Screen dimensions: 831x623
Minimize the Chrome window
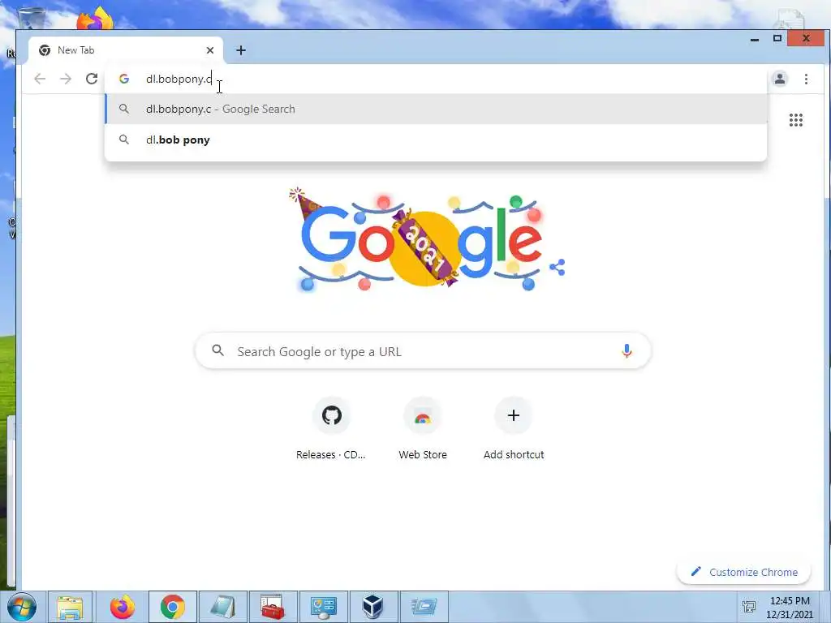pyautogui.click(x=755, y=39)
